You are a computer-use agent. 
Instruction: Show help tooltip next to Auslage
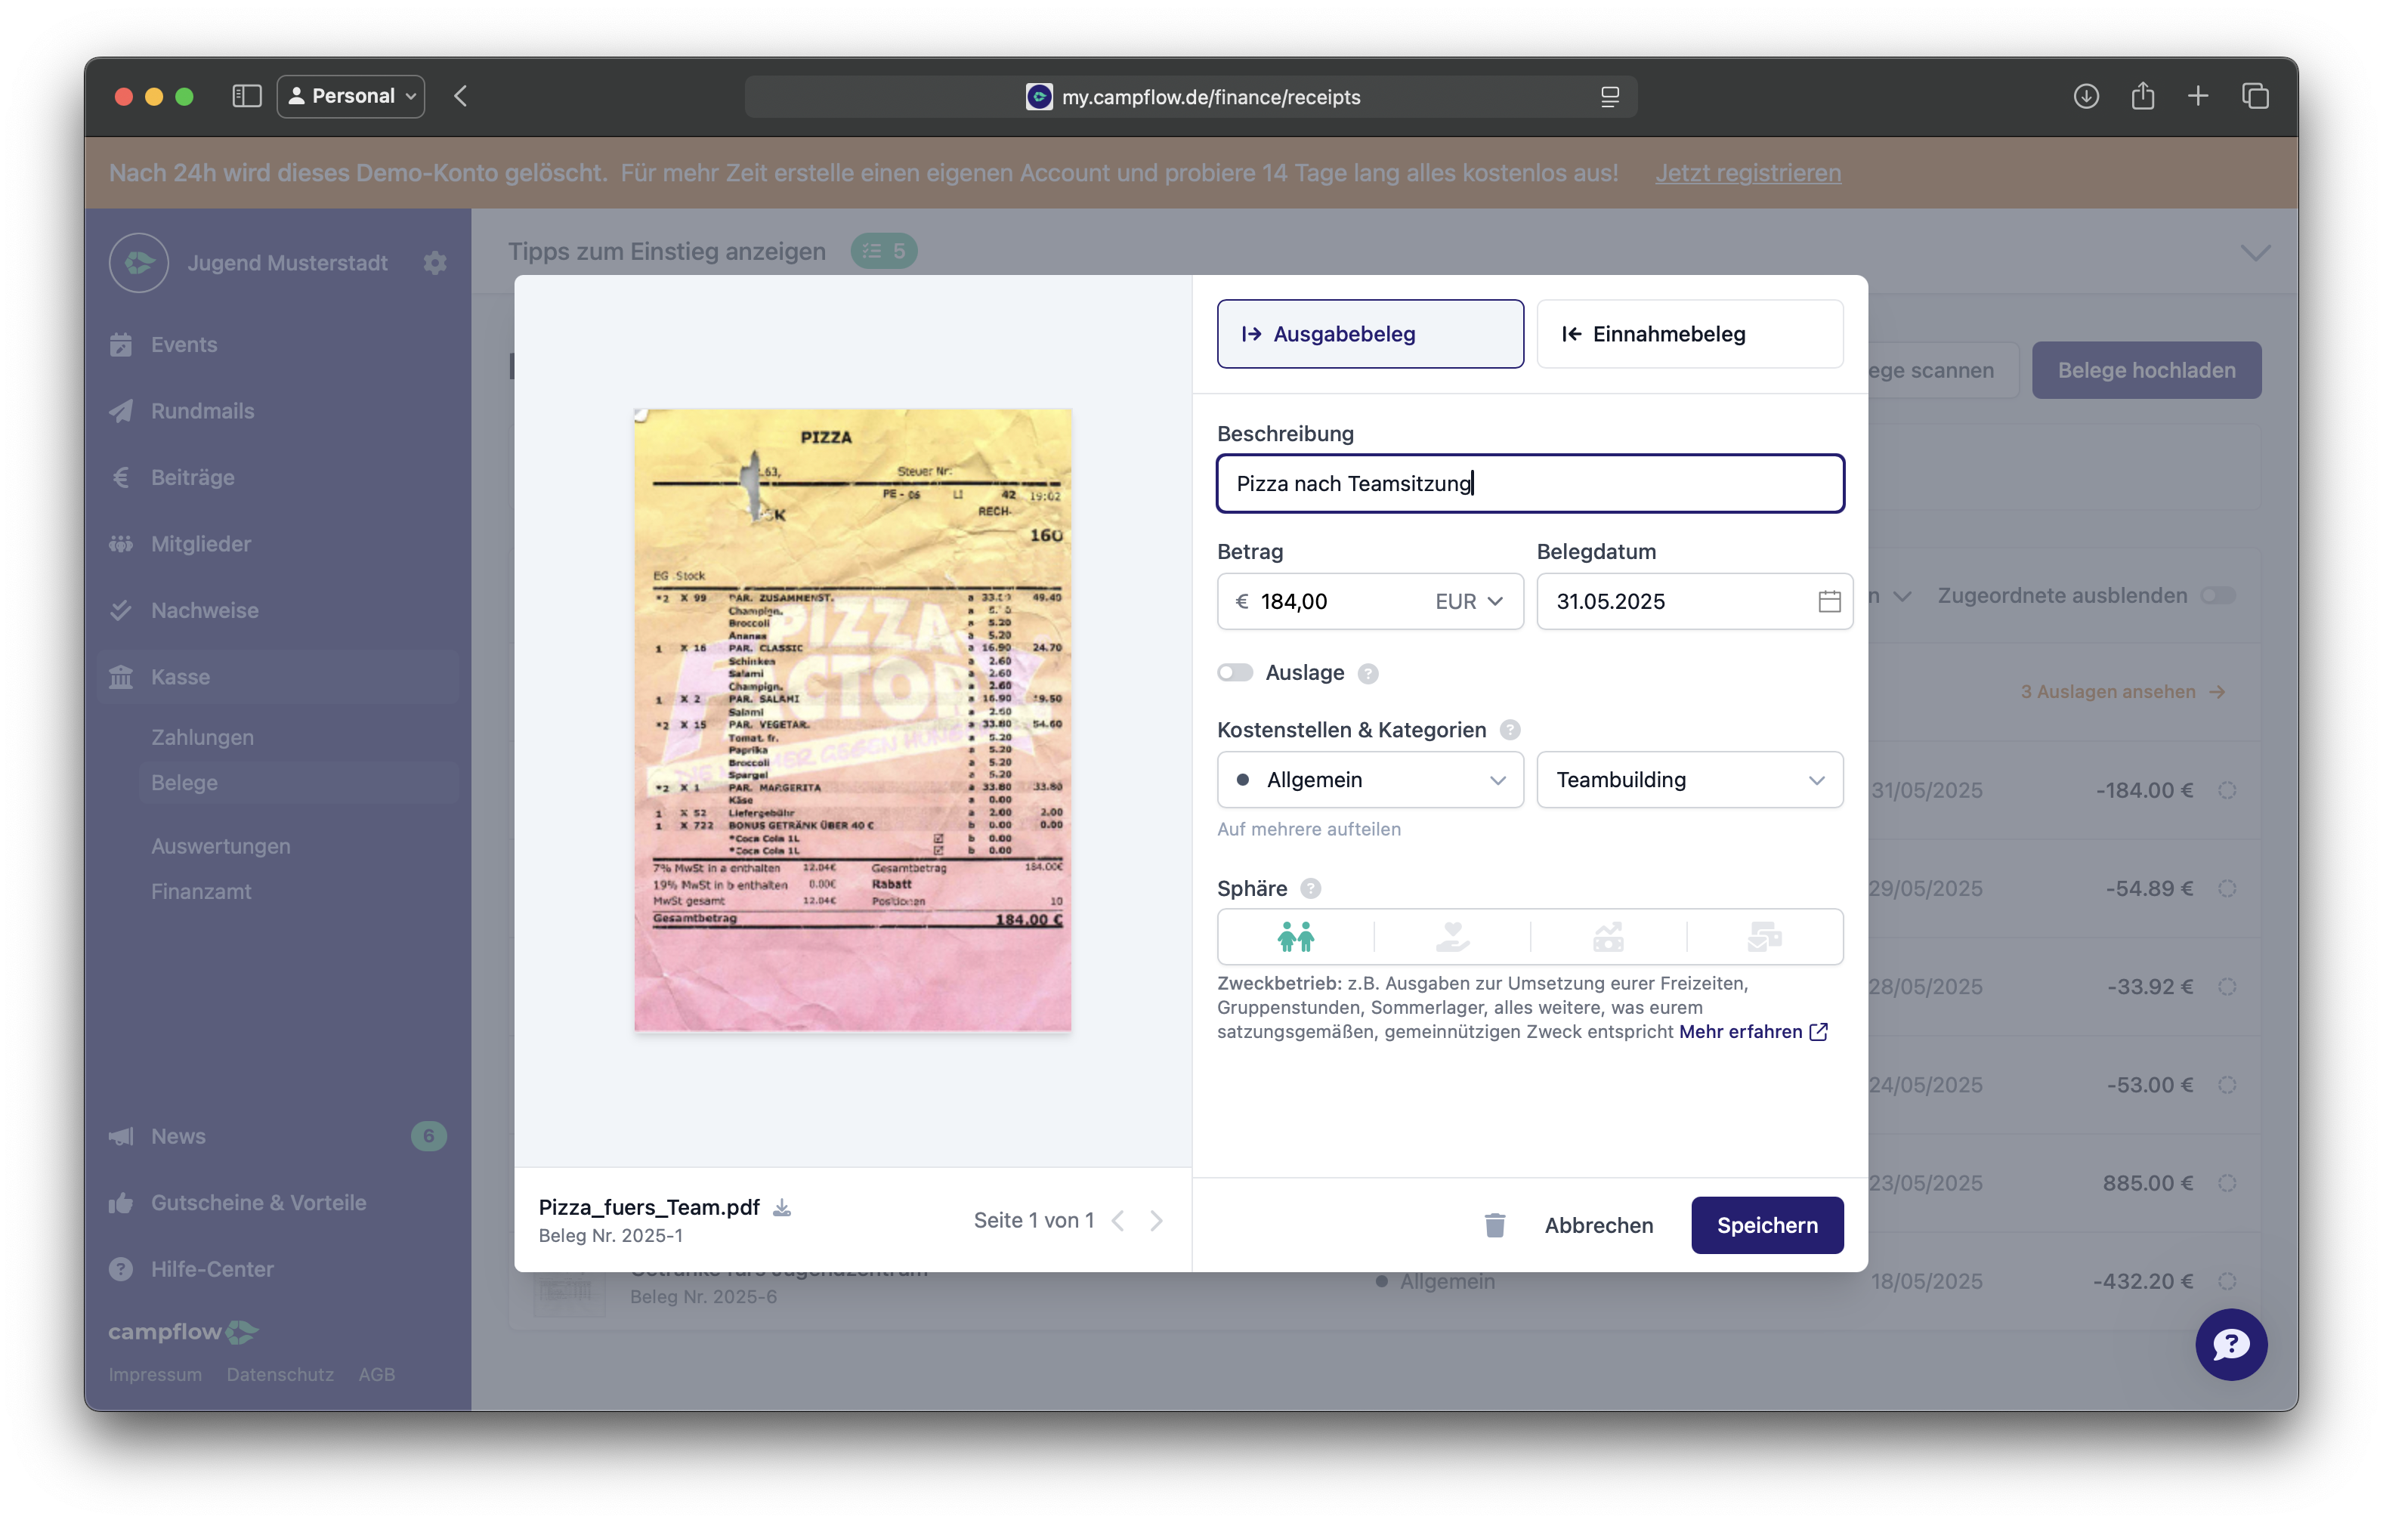pos(1368,674)
